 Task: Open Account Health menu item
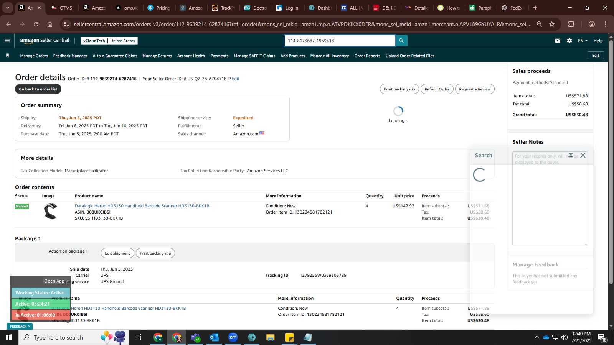click(191, 56)
